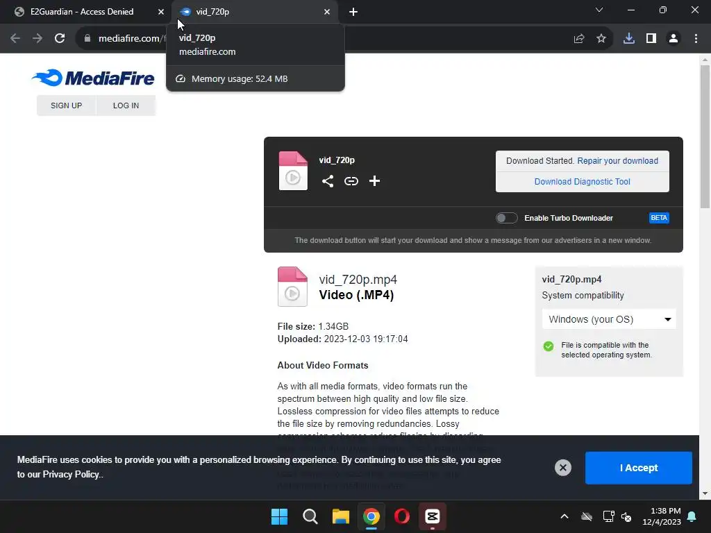
Task: Click the OneDrive cloud tray icon
Action: [587, 516]
